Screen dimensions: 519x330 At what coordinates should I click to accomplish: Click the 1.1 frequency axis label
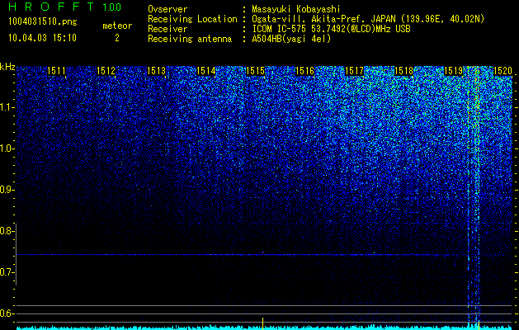pyautogui.click(x=7, y=107)
